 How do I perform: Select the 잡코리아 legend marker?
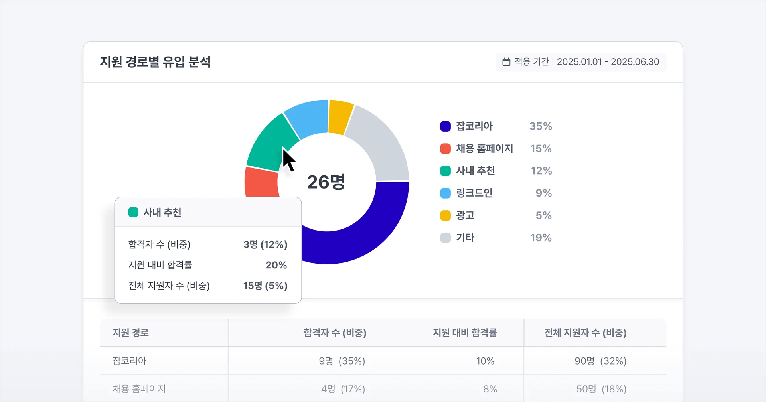point(444,126)
